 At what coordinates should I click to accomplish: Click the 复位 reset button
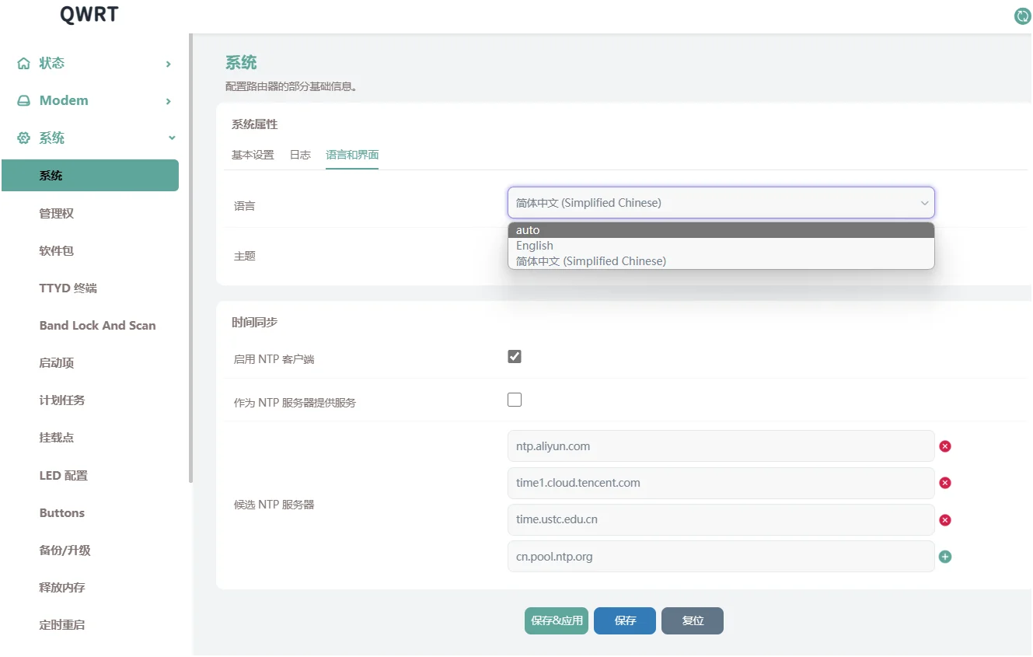[692, 620]
